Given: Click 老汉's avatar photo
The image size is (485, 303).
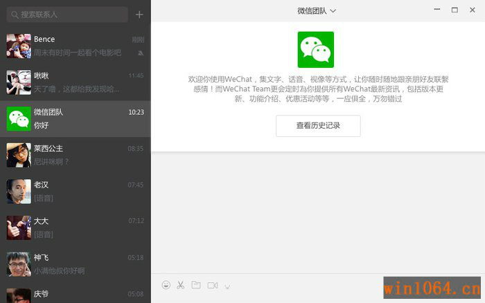Looking at the screenshot, I should click(19, 192).
